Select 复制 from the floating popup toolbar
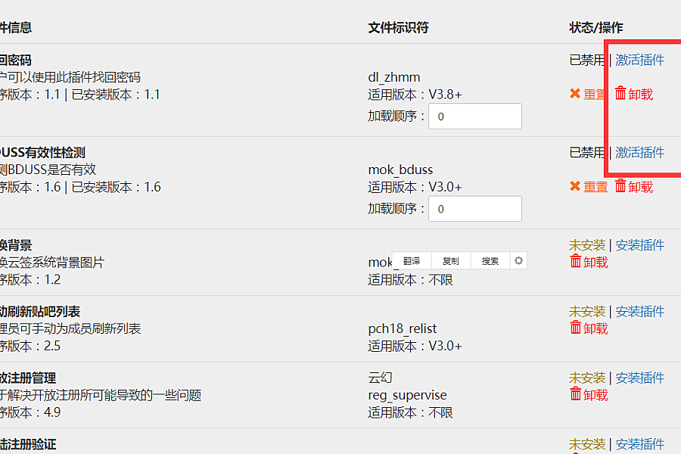The image size is (681, 454). coord(451,261)
